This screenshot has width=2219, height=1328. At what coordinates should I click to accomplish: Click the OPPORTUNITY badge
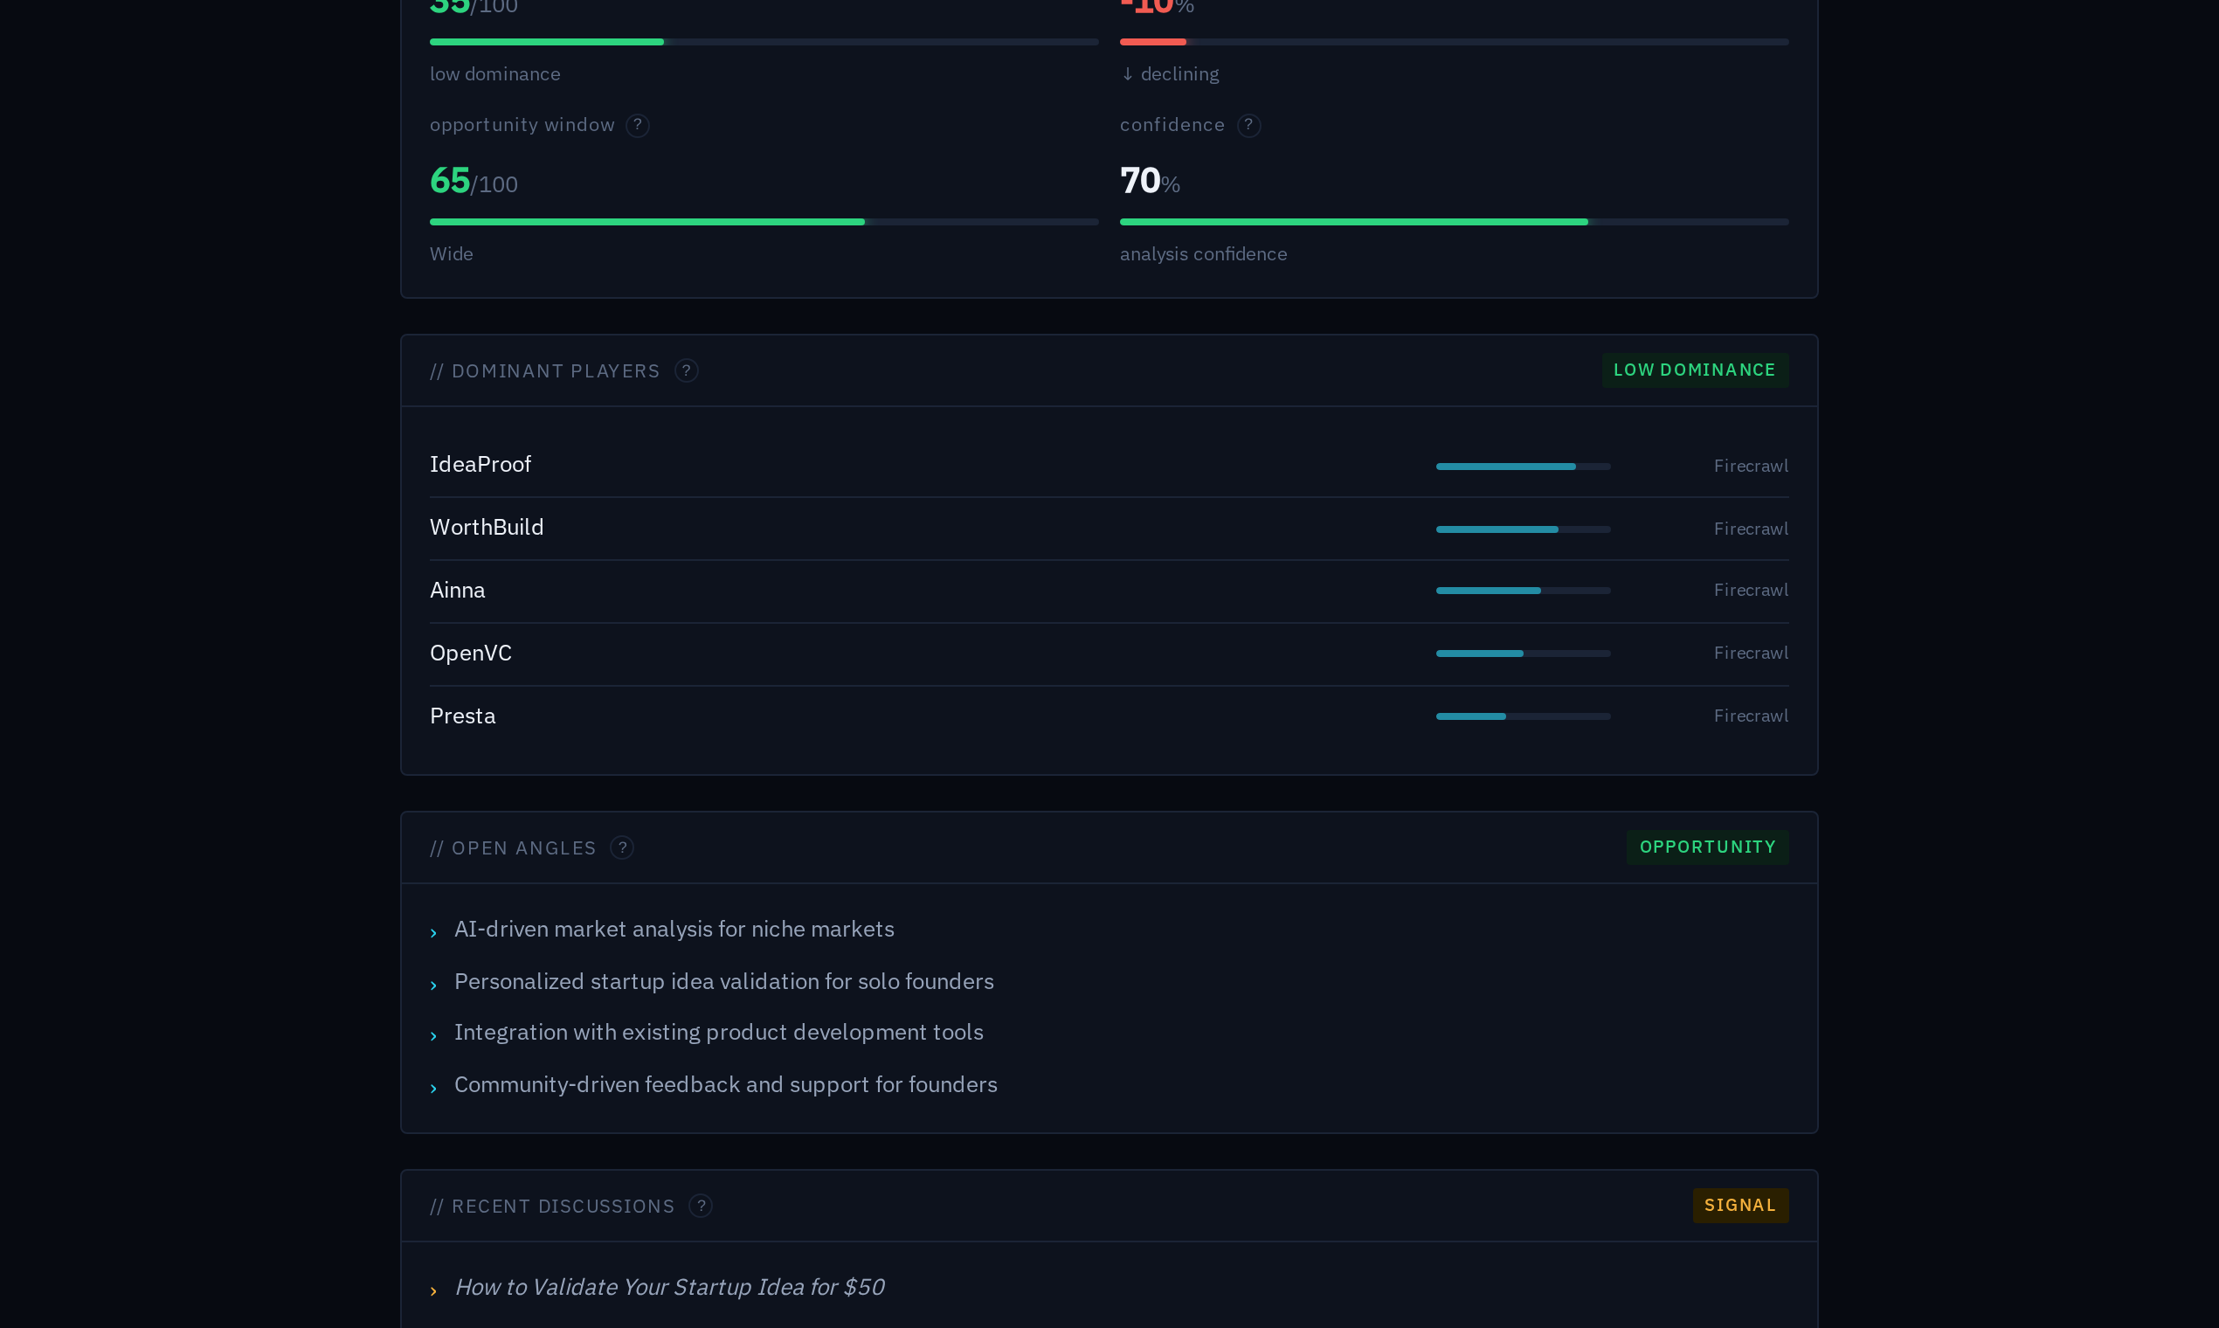coord(1707,847)
